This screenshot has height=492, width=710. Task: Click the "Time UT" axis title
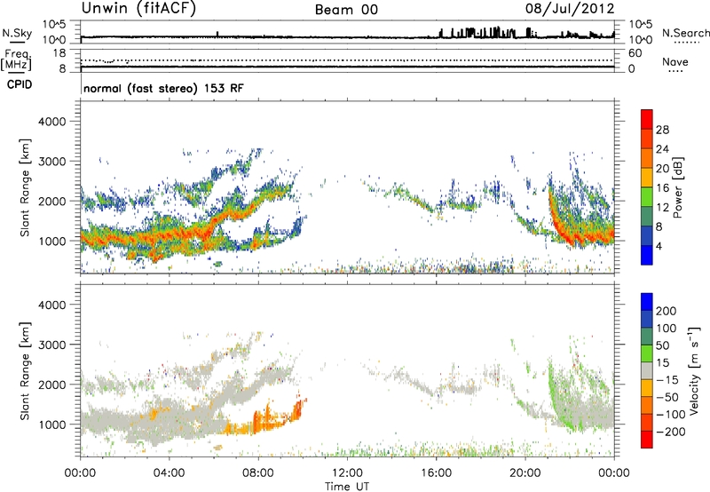tap(347, 487)
